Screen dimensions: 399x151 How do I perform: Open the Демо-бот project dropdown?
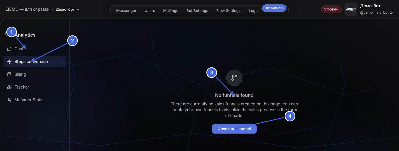tap(68, 9)
